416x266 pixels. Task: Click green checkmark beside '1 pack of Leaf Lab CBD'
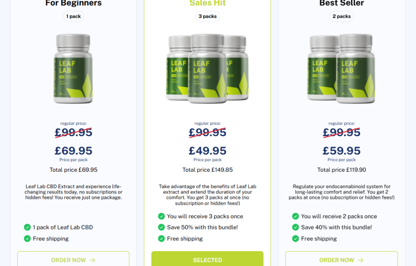pos(27,227)
